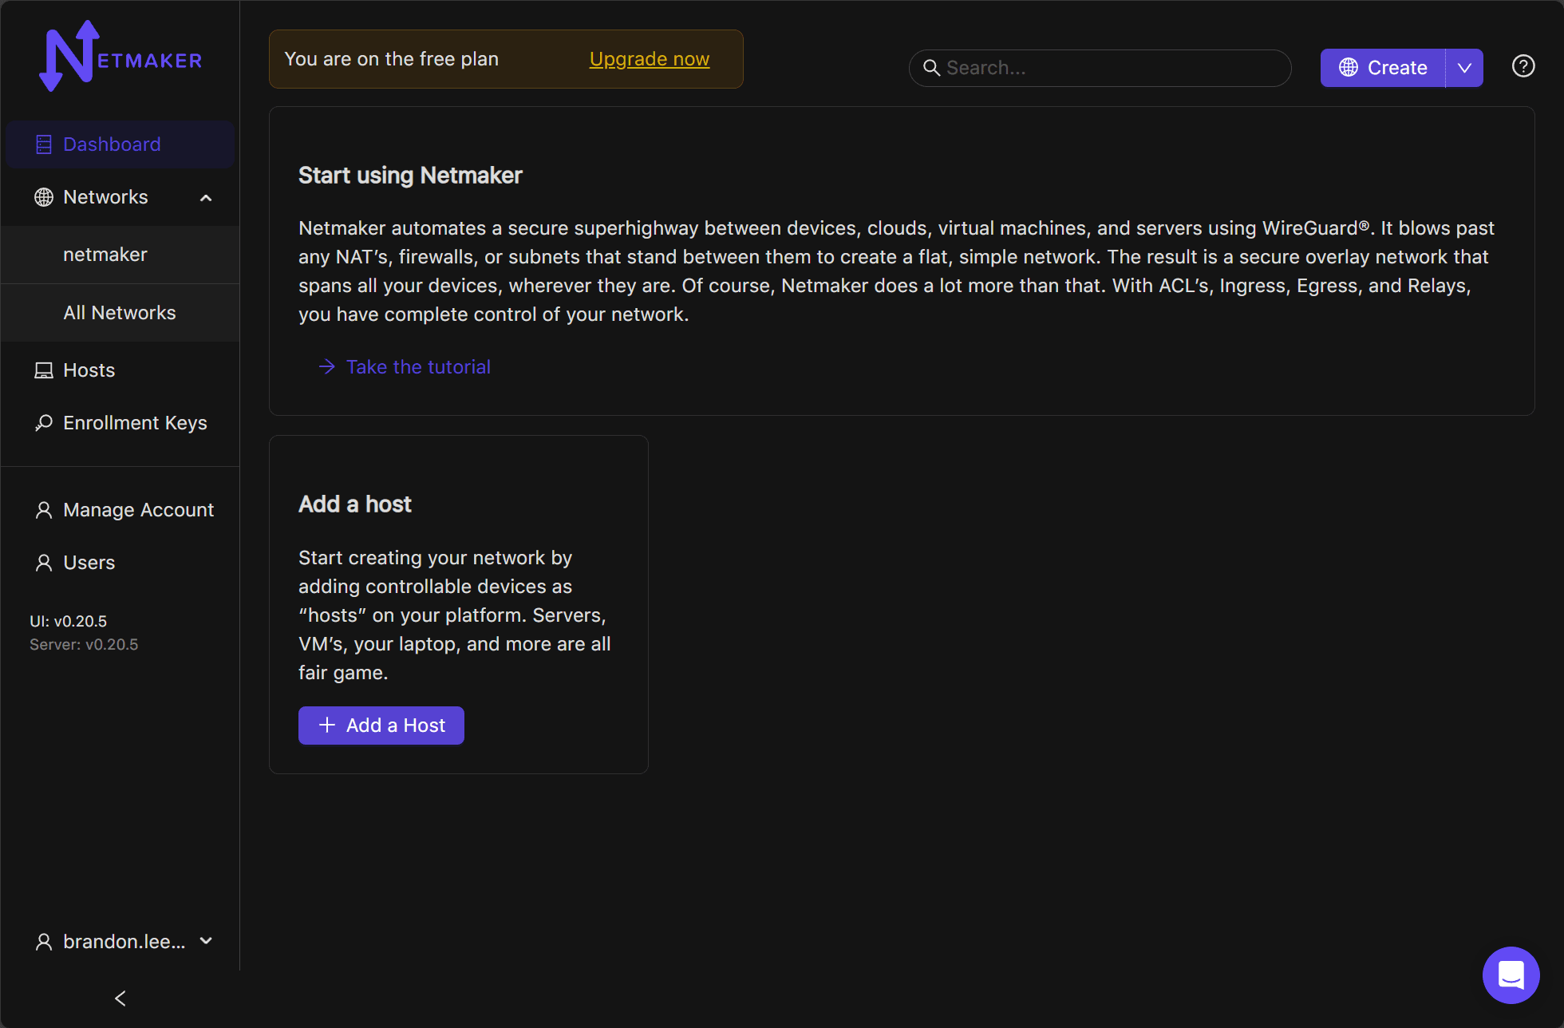This screenshot has height=1028, width=1564.
Task: Click the Netmaker logo
Action: point(120,57)
